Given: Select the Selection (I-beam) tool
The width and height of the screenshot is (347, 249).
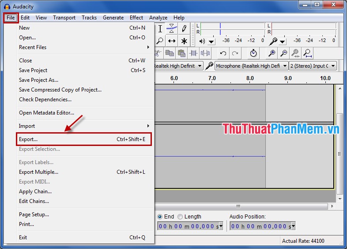Looking at the screenshot, I should pyautogui.click(x=160, y=29).
